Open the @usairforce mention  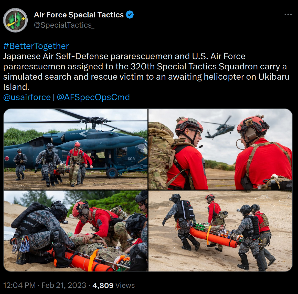click(27, 97)
